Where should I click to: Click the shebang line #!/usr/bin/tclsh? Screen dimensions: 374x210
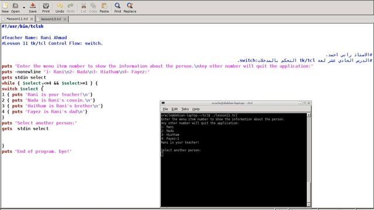point(23,26)
